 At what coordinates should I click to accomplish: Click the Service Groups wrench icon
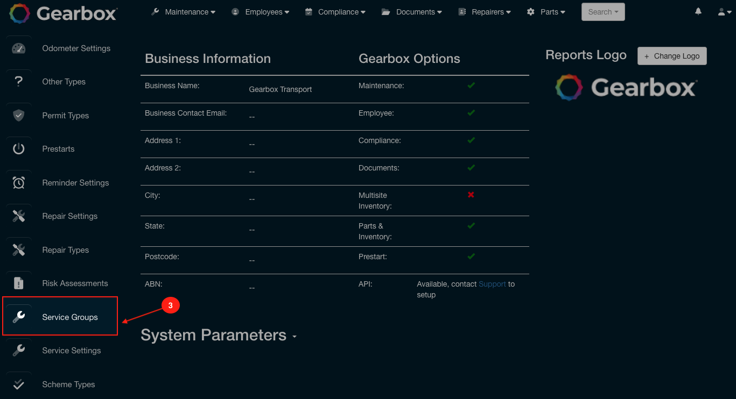click(x=18, y=317)
